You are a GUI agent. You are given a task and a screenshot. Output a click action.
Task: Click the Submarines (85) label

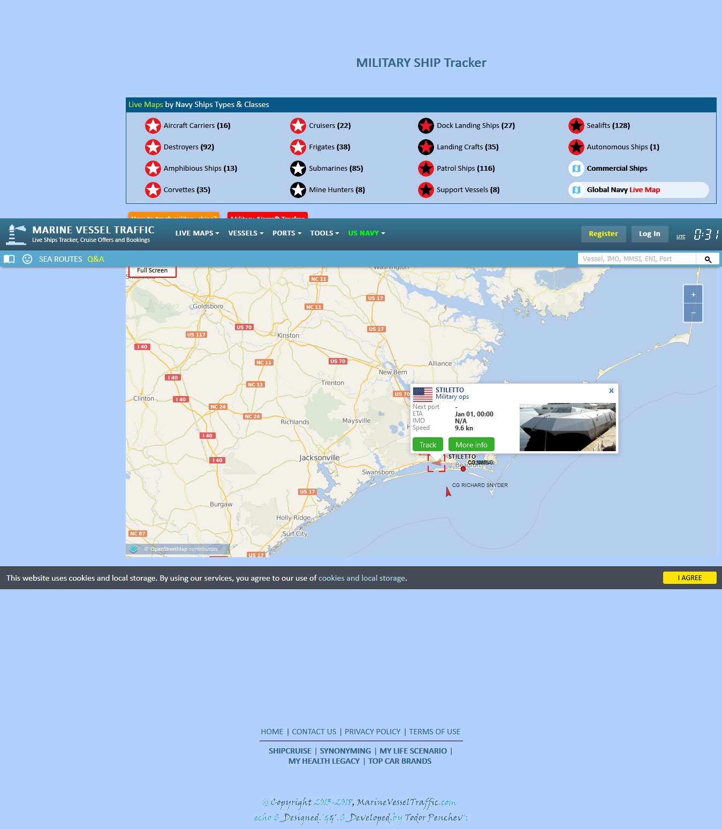336,169
